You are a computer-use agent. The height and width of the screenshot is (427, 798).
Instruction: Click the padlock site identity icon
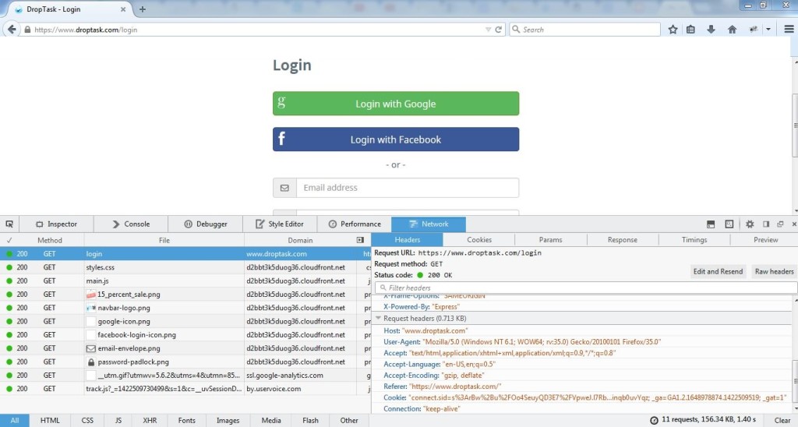pos(27,30)
